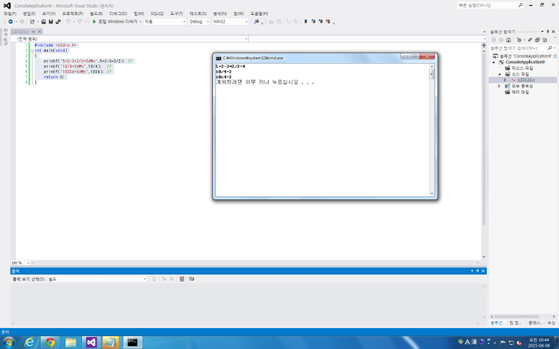The height and width of the screenshot is (349, 559).
Task: Switch to the 솔루션 탐색기 bottom tab
Action: [x=497, y=323]
